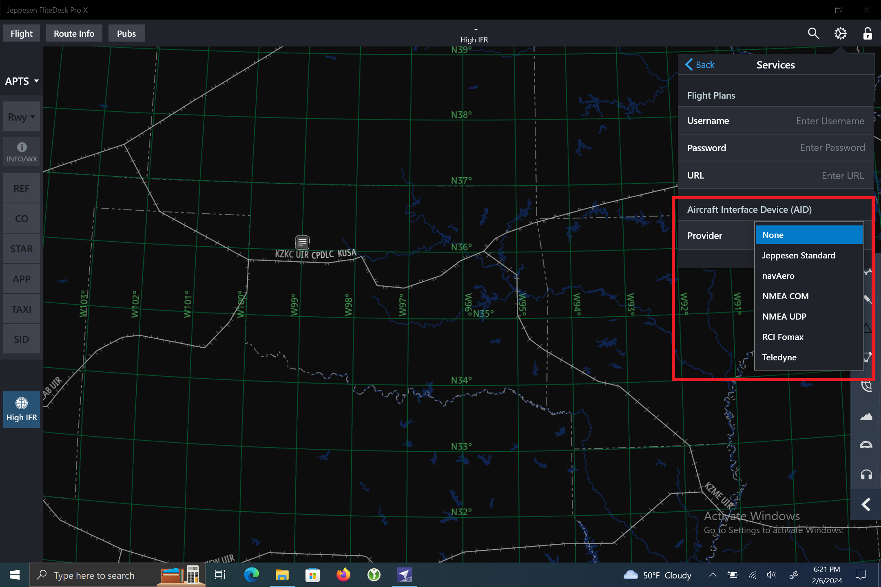881x587 pixels.
Task: Open the FliteDeck Pro taskbar icon
Action: (405, 575)
